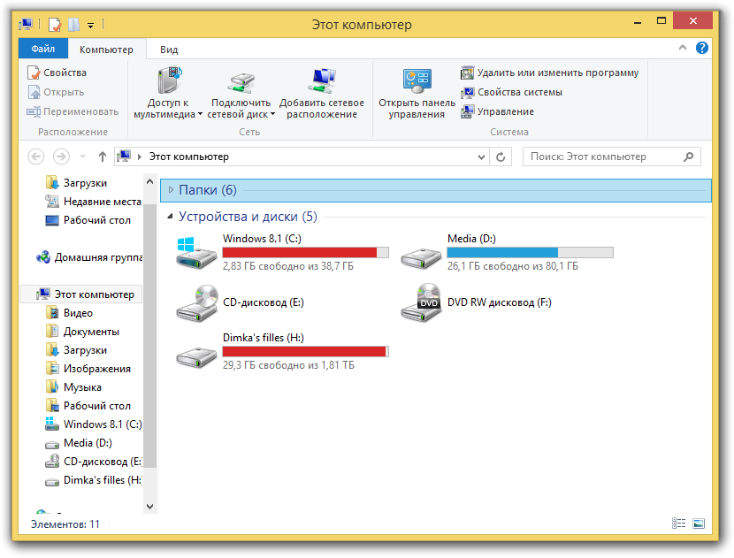Image resolution: width=734 pixels, height=558 pixels.
Task: Click text 2,83 ГБ свободно из 38,7 ГБ
Action: point(288,266)
